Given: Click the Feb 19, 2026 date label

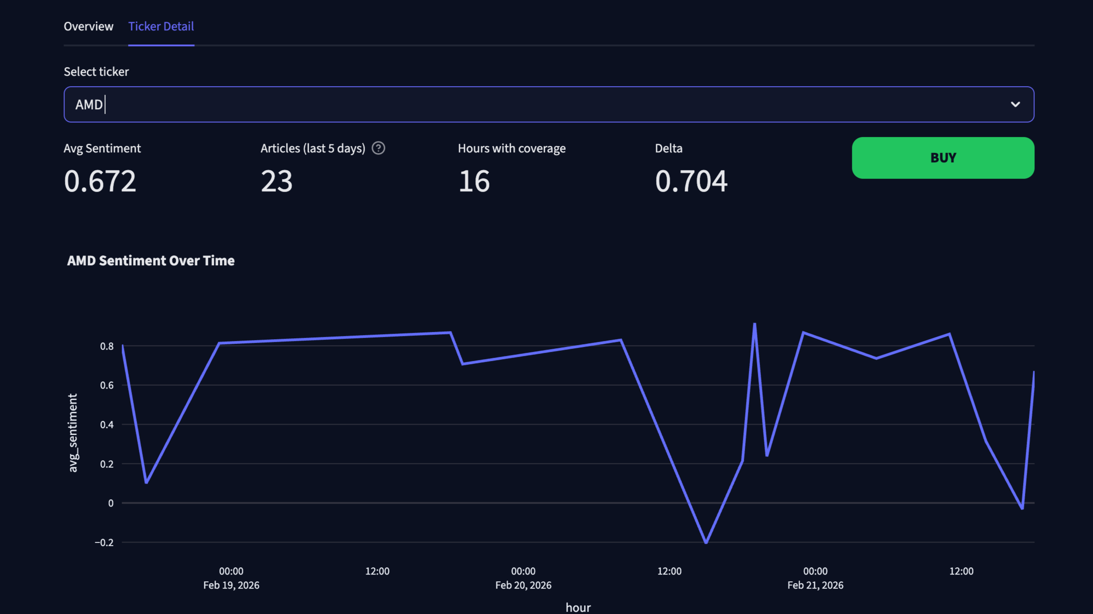Looking at the screenshot, I should 231,585.
